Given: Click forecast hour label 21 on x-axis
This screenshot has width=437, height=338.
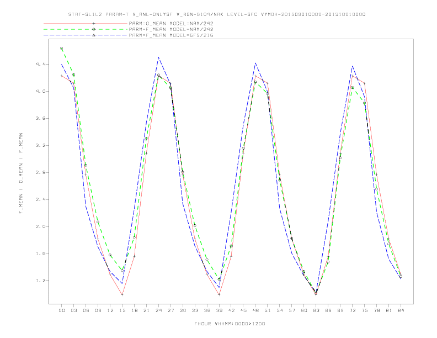Looking at the screenshot, I should (146, 310).
